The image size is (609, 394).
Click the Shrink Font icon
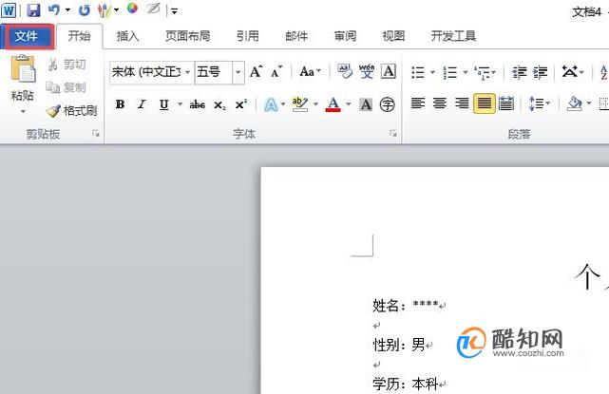pyautogui.click(x=276, y=72)
